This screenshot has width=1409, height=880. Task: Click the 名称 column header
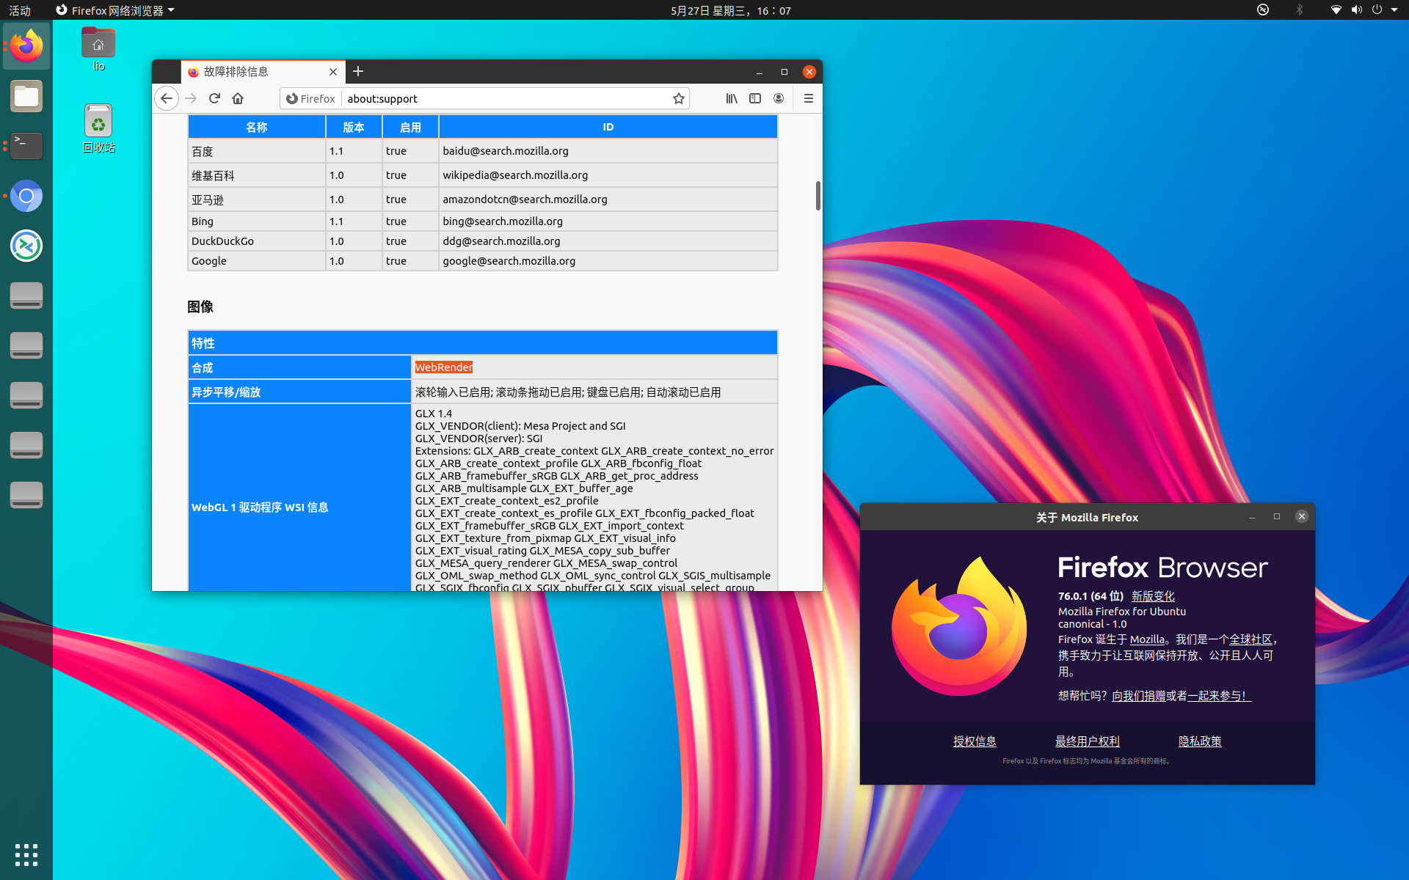[257, 127]
